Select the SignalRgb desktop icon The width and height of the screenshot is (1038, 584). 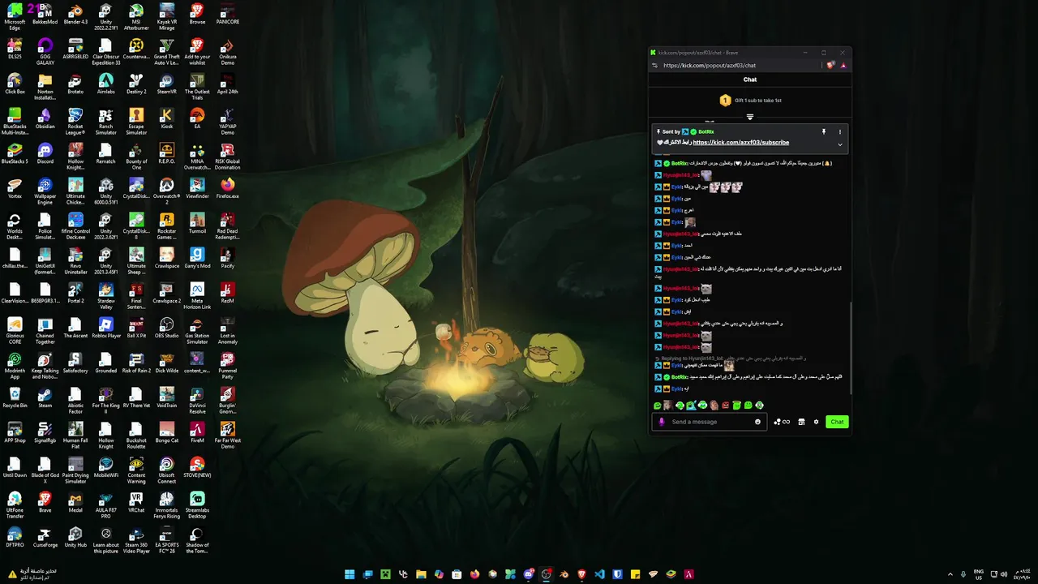pos(45,433)
